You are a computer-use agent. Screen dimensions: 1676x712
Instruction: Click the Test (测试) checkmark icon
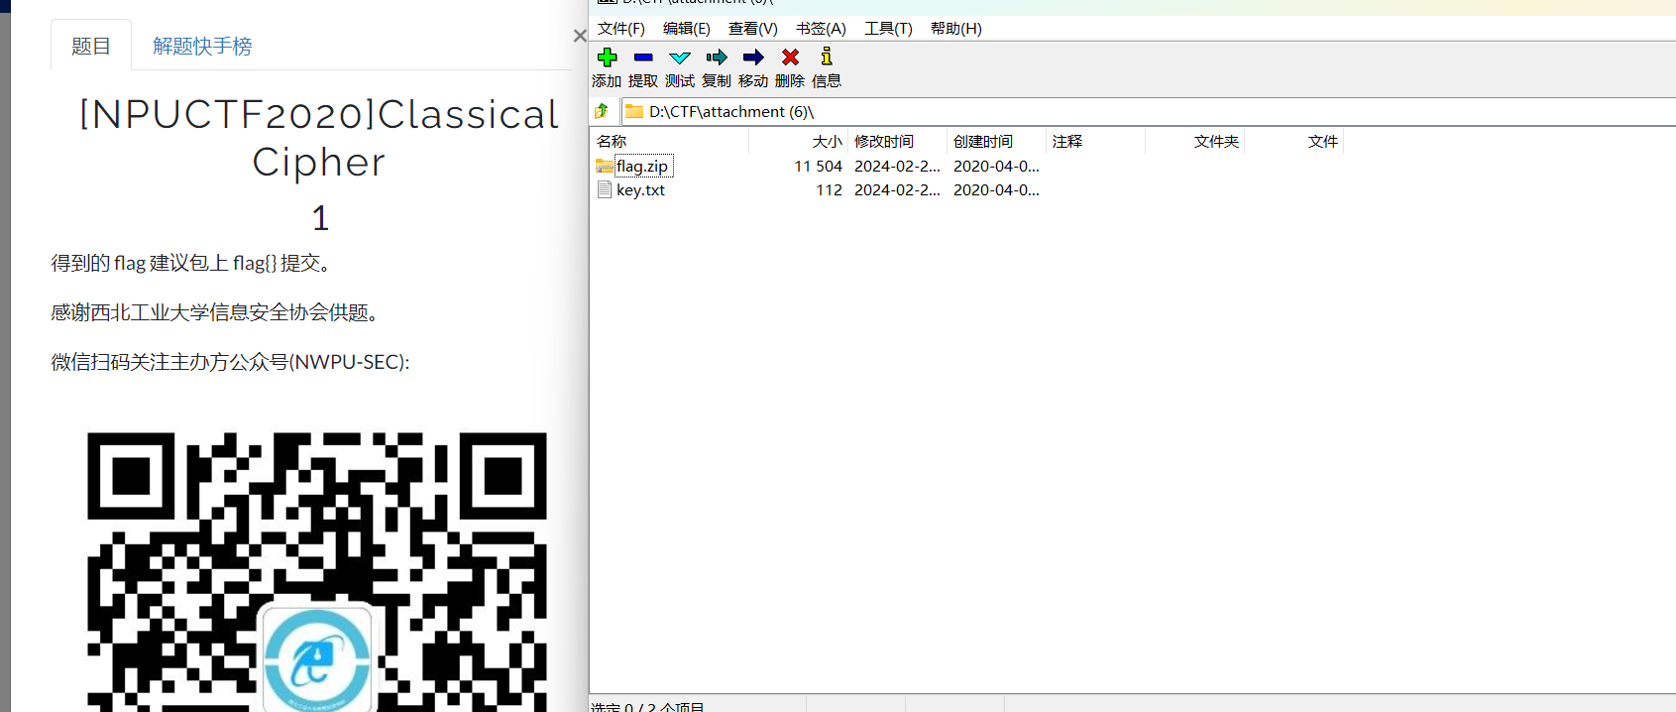click(680, 58)
